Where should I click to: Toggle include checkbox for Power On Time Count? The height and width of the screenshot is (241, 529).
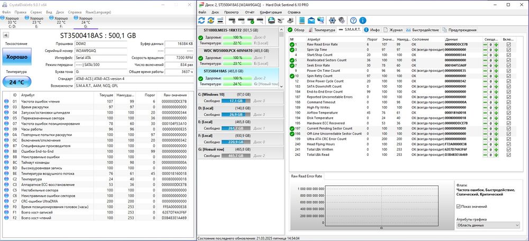tap(508, 71)
